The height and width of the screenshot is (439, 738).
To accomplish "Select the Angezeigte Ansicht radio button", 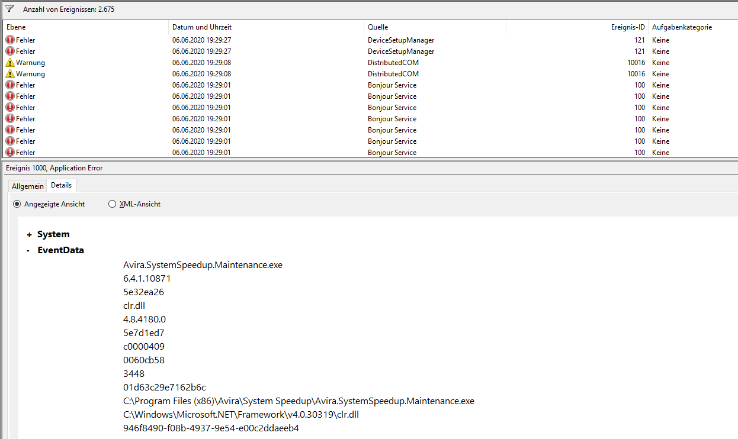I will point(17,204).
